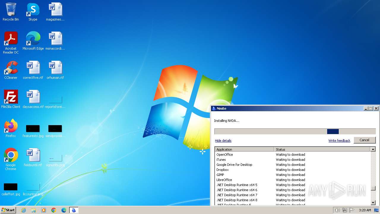
Task: Open CCleaner desktop shortcut
Action: click(11, 70)
